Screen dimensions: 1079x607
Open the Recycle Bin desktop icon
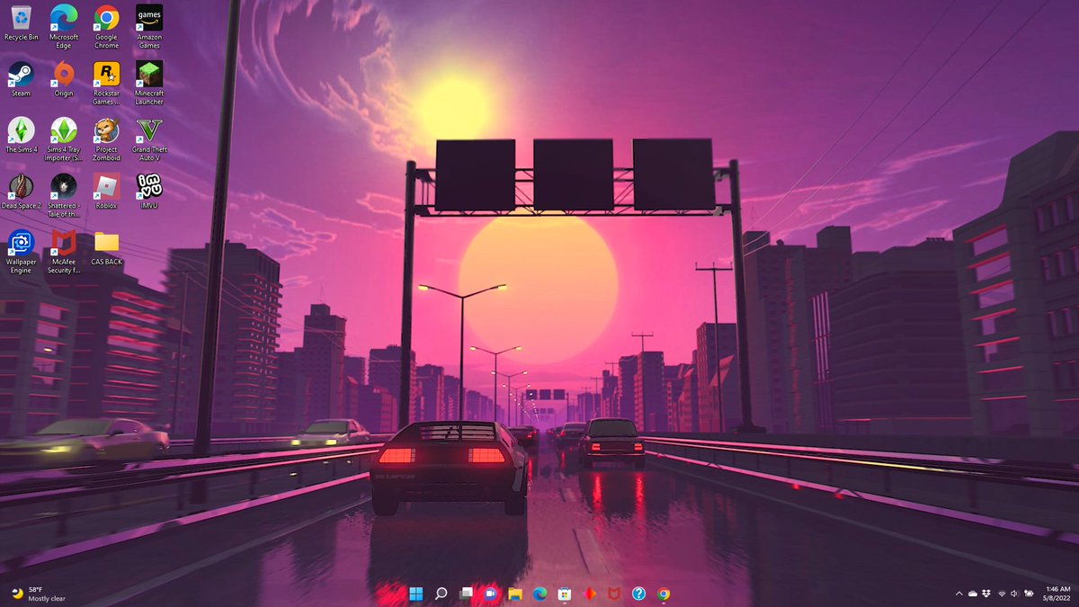[x=21, y=24]
